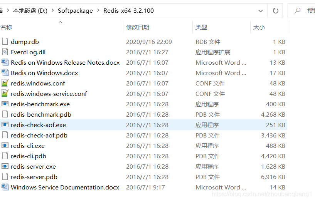Click Word icon beside Redis on Windows.docx

click(x=5, y=73)
